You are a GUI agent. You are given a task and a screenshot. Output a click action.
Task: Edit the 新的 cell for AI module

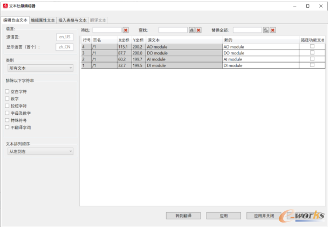(261, 59)
